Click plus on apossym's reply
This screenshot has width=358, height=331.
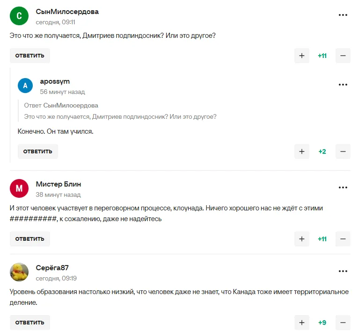pos(302,151)
